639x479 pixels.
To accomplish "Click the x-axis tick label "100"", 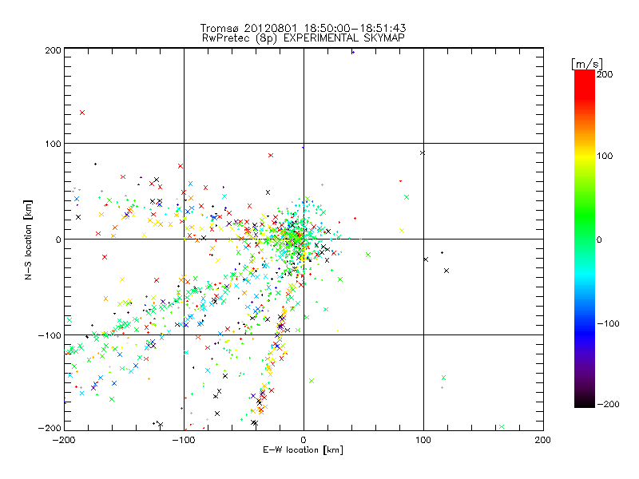I will coord(423,440).
